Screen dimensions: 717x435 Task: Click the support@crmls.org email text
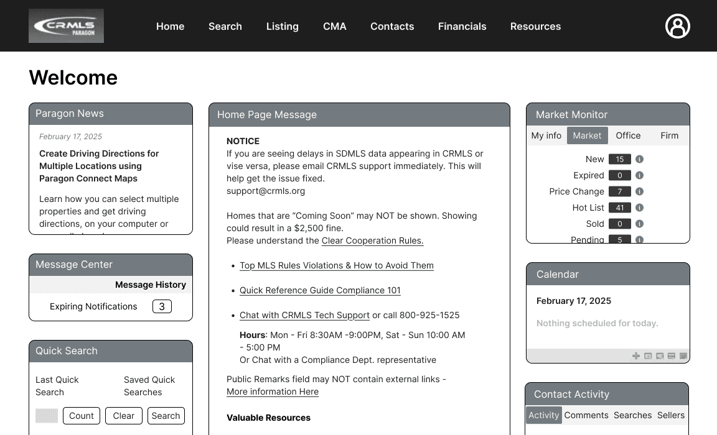(266, 191)
